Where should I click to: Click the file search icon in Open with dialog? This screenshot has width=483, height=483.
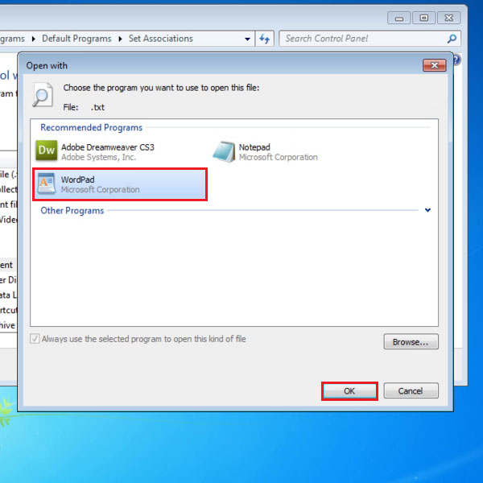[x=43, y=95]
